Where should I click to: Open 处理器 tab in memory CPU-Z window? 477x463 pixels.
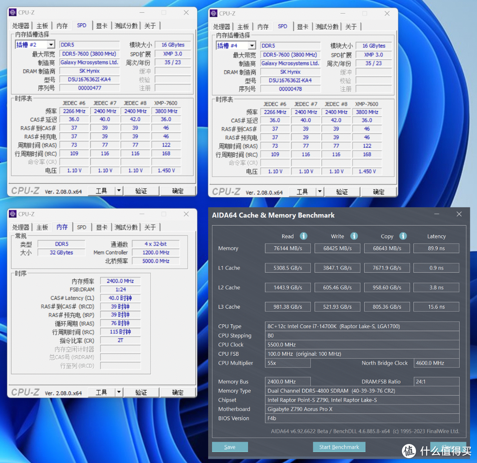pyautogui.click(x=21, y=227)
